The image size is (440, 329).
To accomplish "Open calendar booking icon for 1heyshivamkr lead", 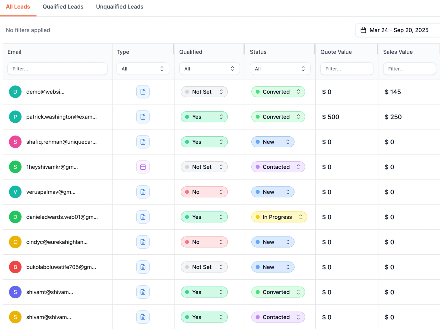I will point(143,167).
